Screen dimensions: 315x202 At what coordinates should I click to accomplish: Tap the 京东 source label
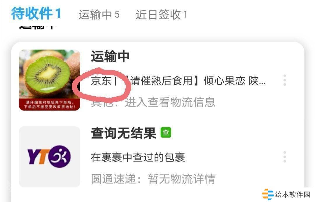coord(101,81)
